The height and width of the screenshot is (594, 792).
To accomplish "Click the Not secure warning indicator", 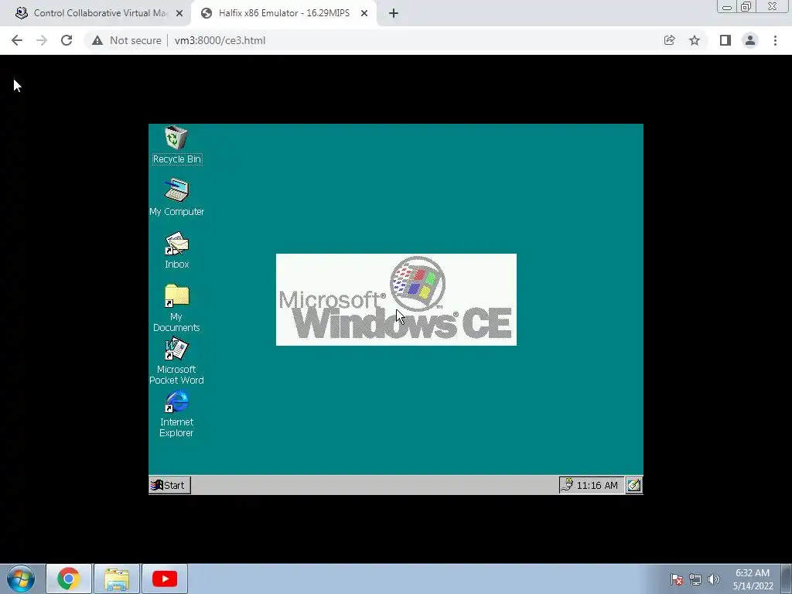I will [126, 40].
